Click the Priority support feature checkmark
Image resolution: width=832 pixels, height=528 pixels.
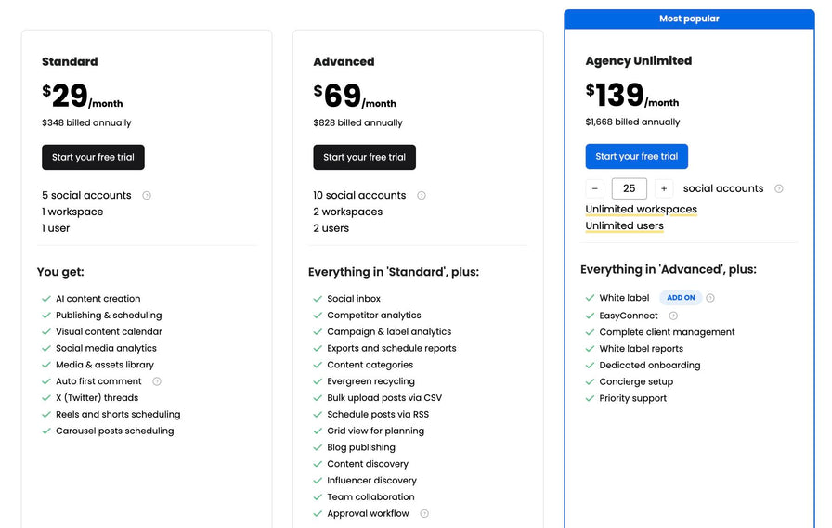(x=590, y=398)
